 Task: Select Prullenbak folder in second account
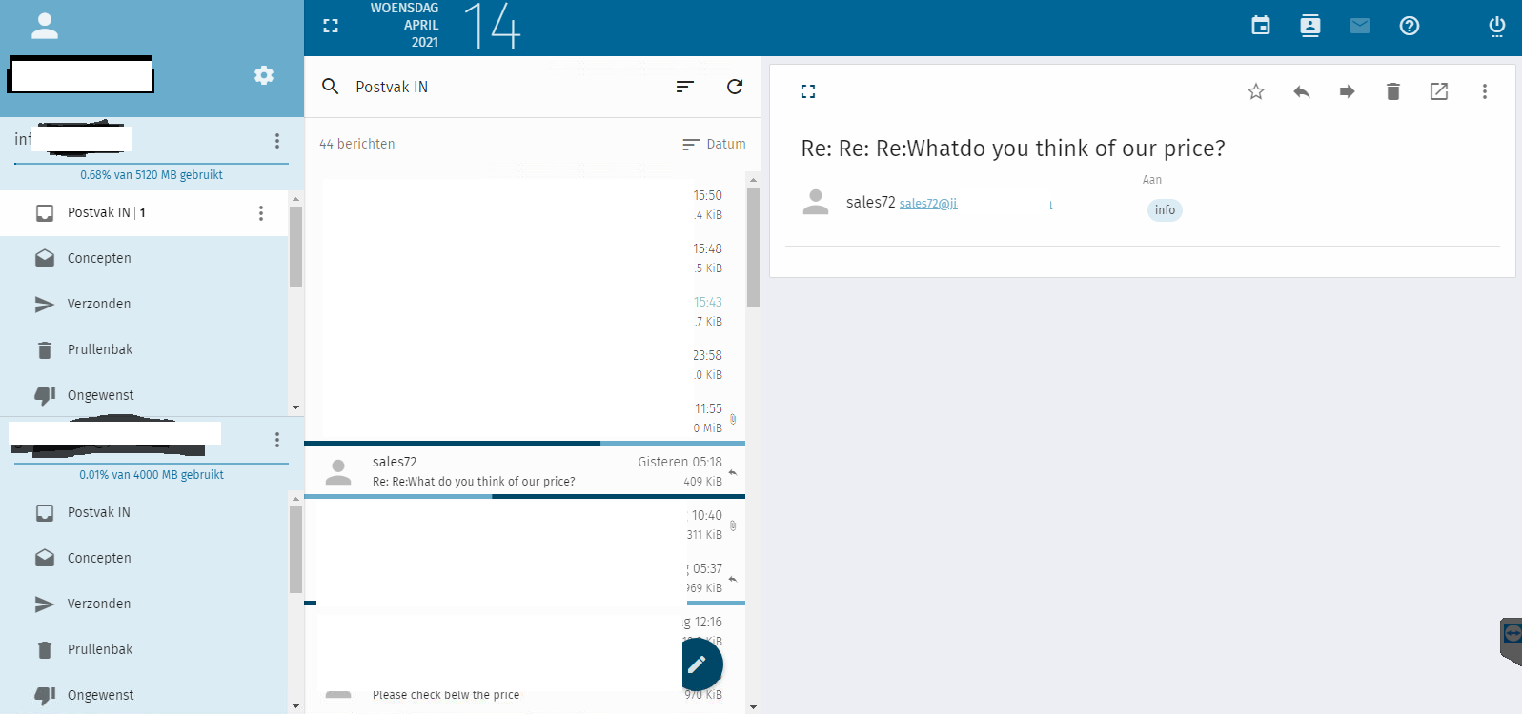point(99,649)
